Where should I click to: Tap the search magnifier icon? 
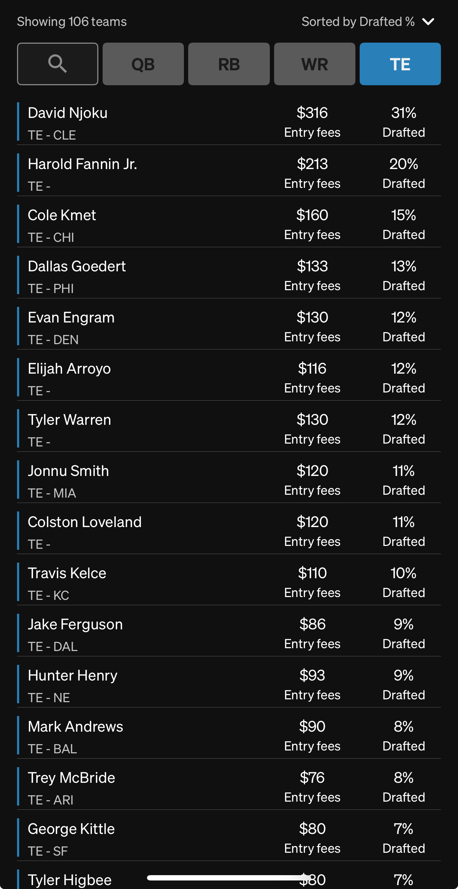tap(58, 64)
